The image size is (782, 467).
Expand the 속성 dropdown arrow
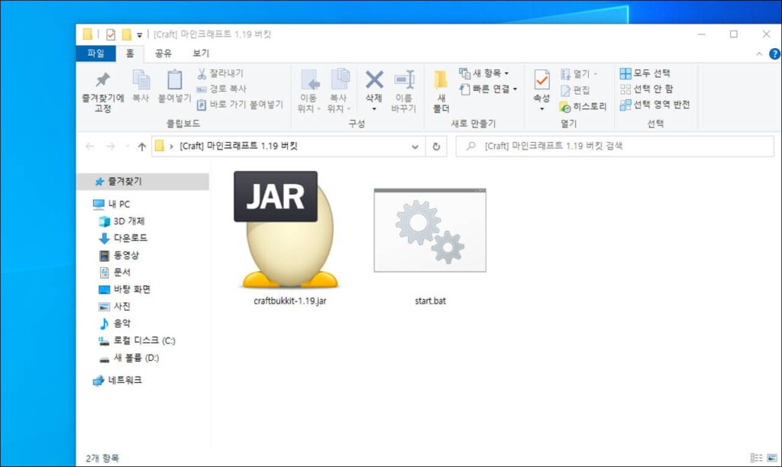(x=541, y=108)
